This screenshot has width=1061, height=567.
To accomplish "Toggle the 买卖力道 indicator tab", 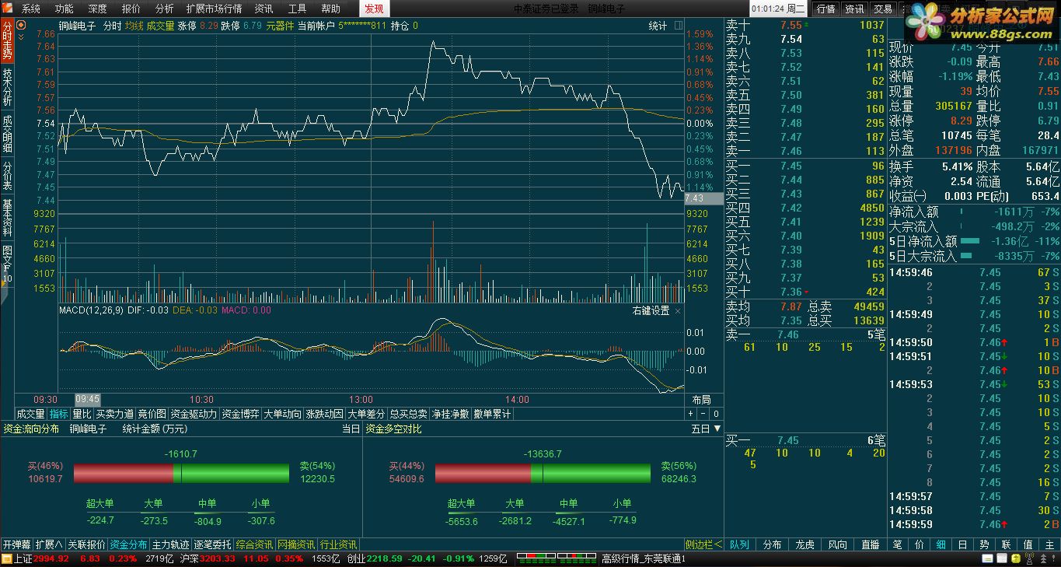I will [x=114, y=414].
